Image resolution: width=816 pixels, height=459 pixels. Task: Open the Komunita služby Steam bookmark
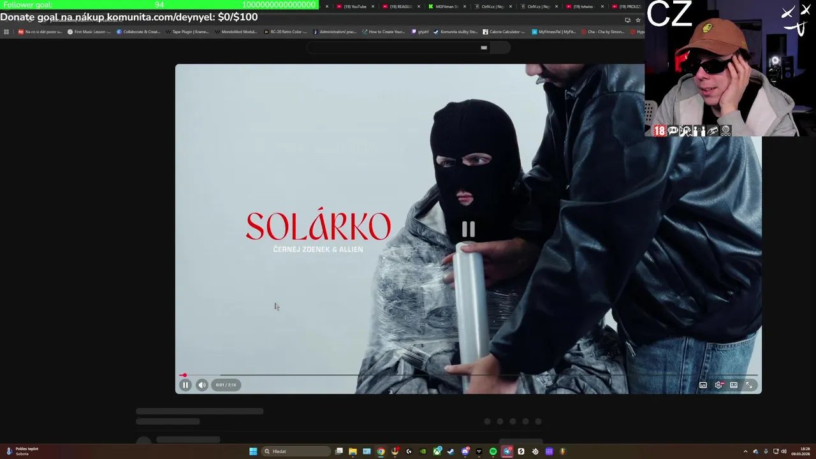coord(455,31)
